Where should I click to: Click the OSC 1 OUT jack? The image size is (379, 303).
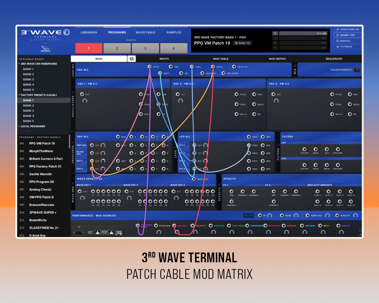82,94
